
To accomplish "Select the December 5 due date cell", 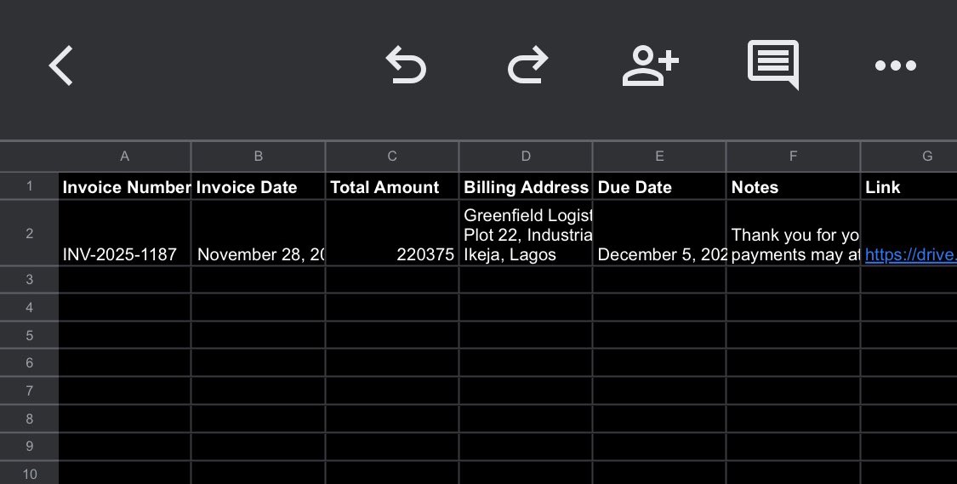I will (659, 233).
